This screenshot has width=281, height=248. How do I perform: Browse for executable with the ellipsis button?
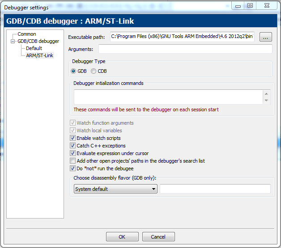(266, 37)
